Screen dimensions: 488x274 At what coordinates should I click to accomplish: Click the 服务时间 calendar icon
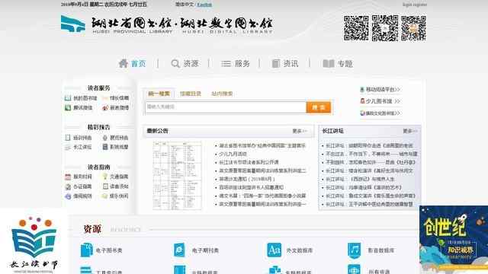coord(68,177)
